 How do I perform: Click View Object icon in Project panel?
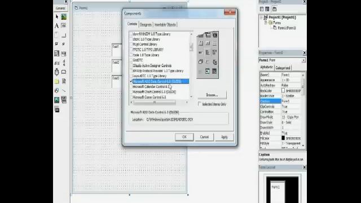click(x=267, y=9)
